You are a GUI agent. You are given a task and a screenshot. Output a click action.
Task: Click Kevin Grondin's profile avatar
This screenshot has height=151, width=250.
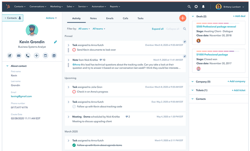(x=32, y=30)
